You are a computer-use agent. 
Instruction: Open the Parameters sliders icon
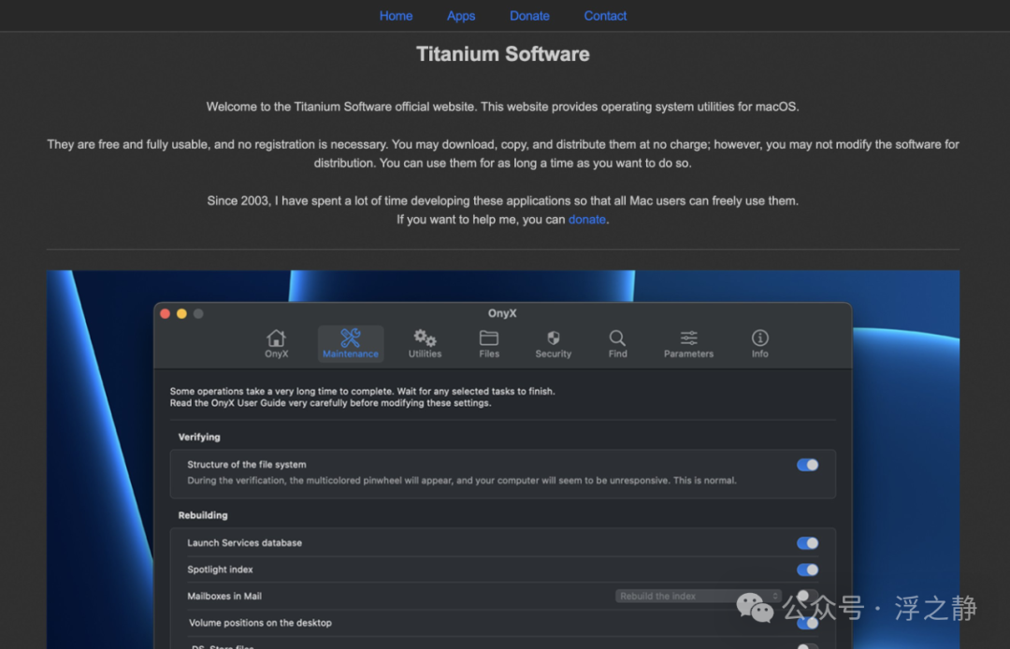point(688,344)
